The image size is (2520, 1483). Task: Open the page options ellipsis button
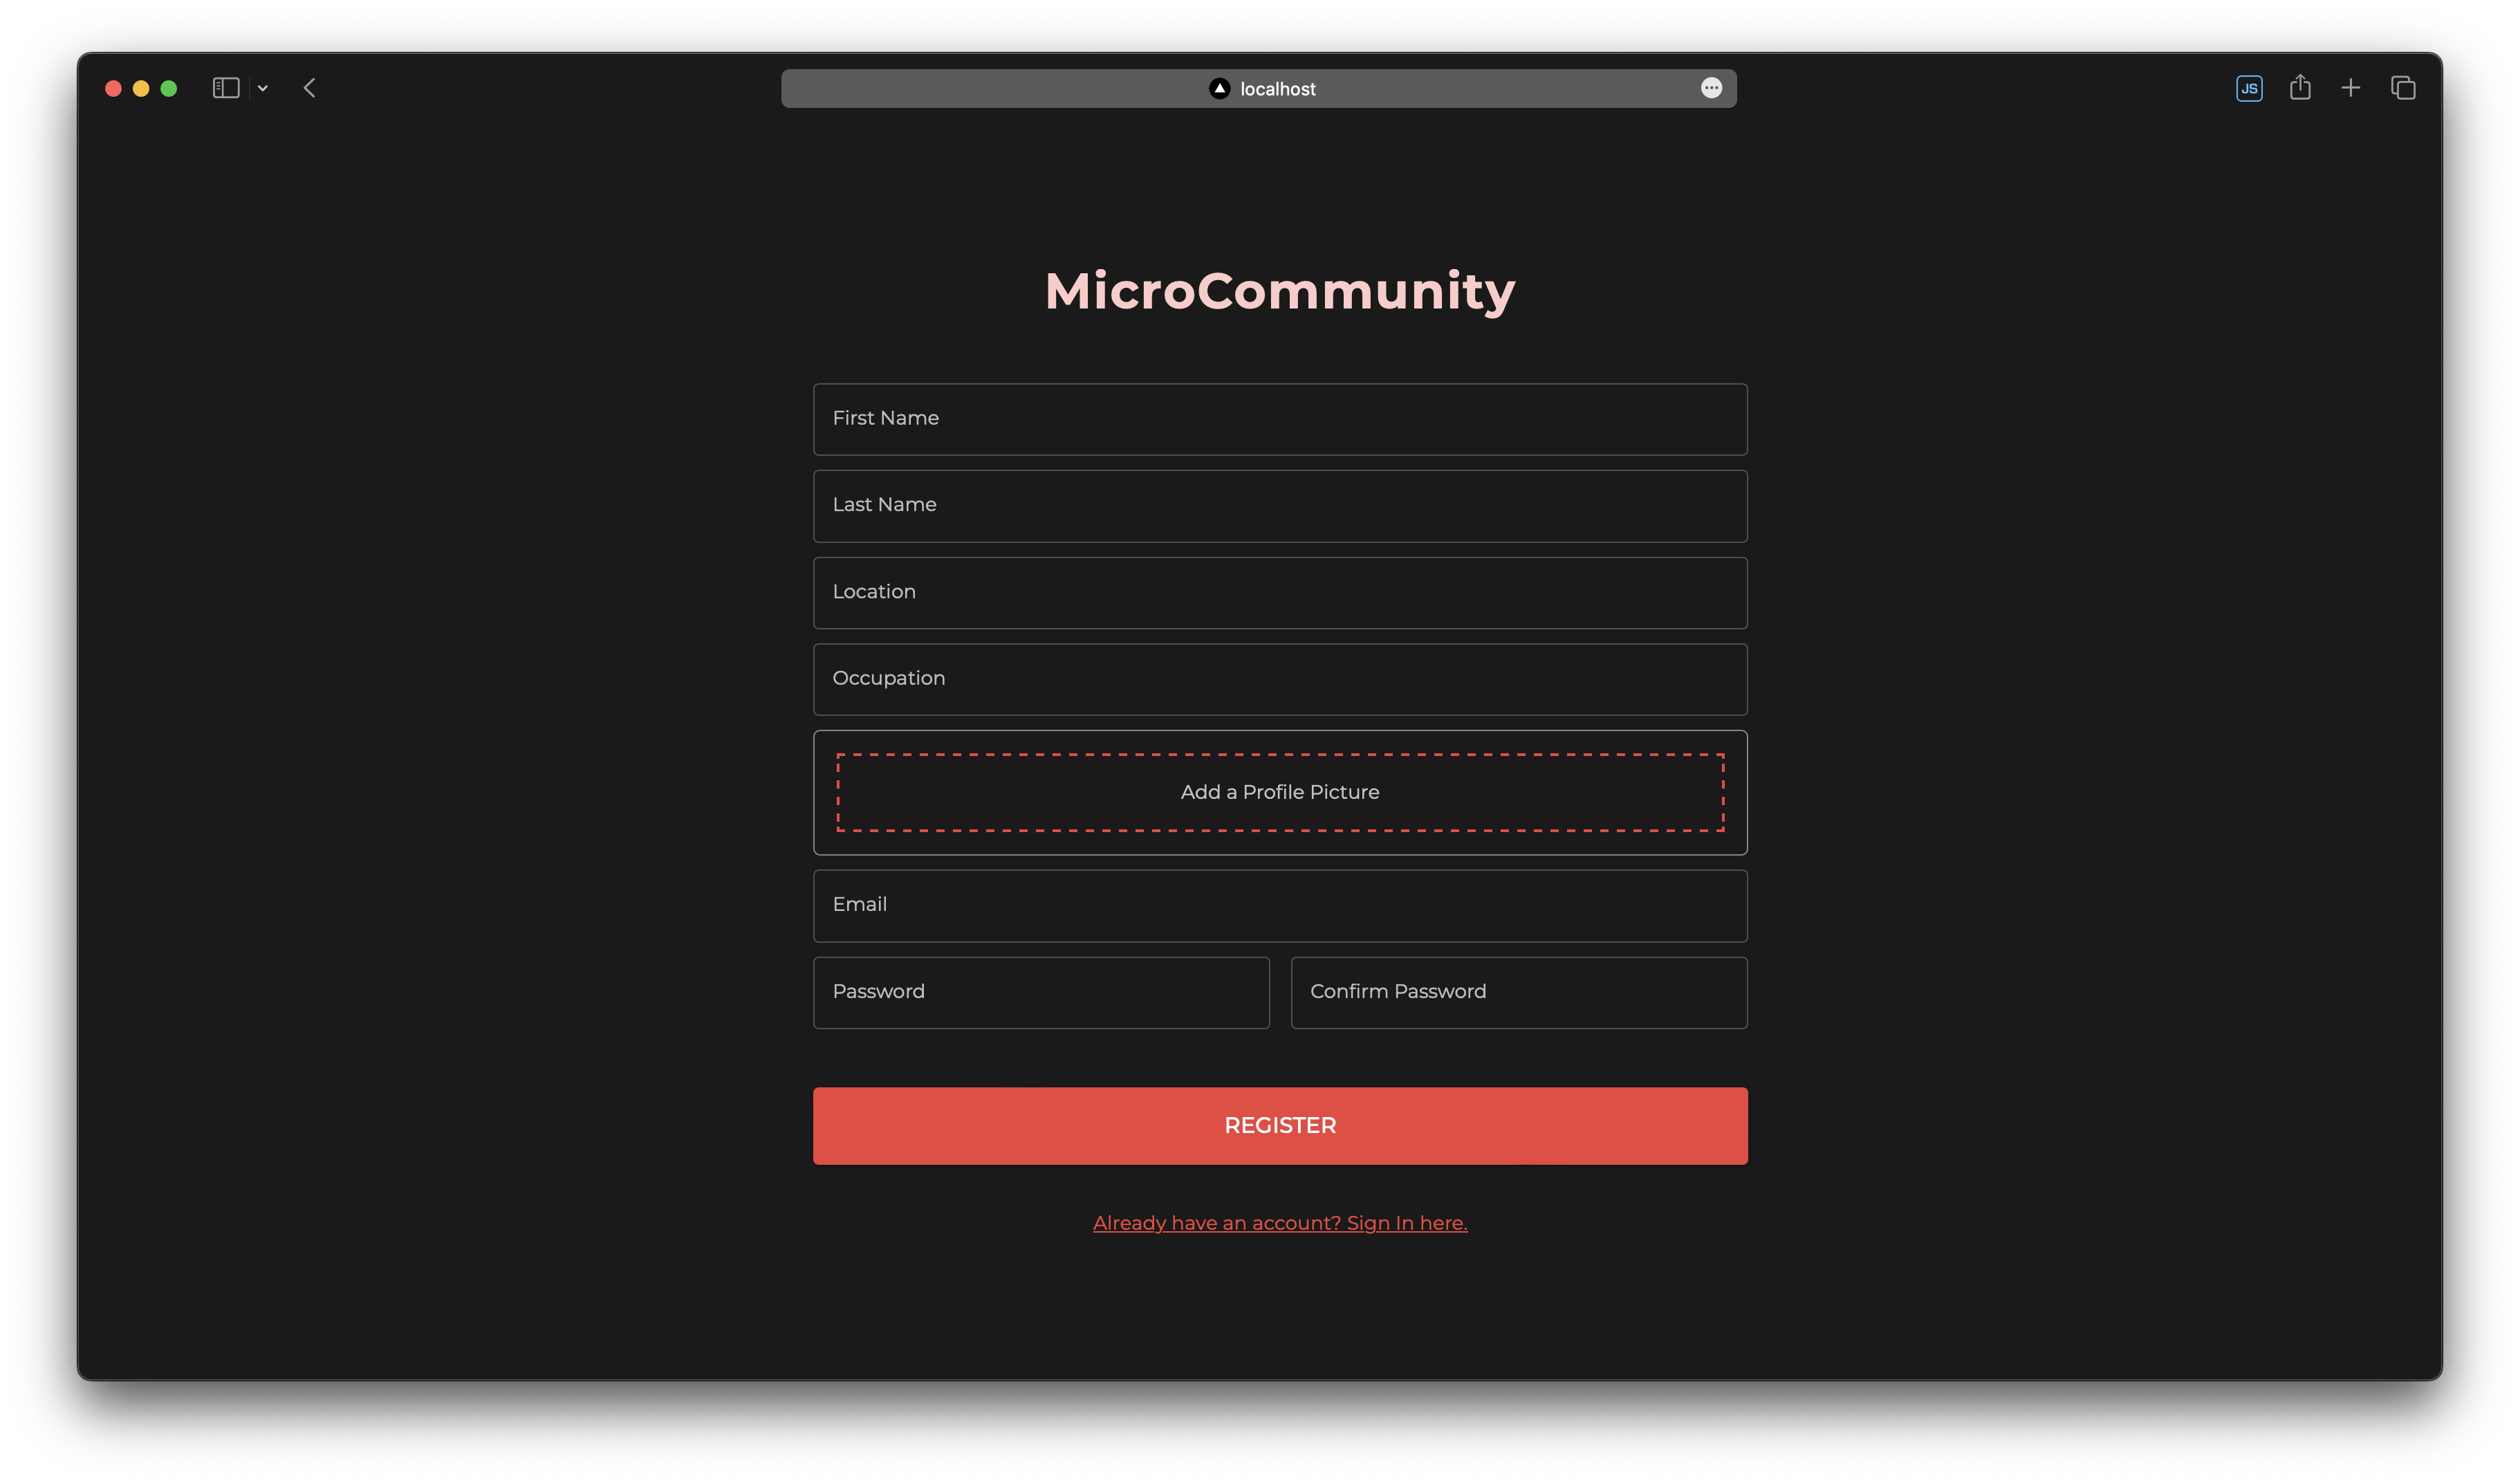[x=1711, y=88]
